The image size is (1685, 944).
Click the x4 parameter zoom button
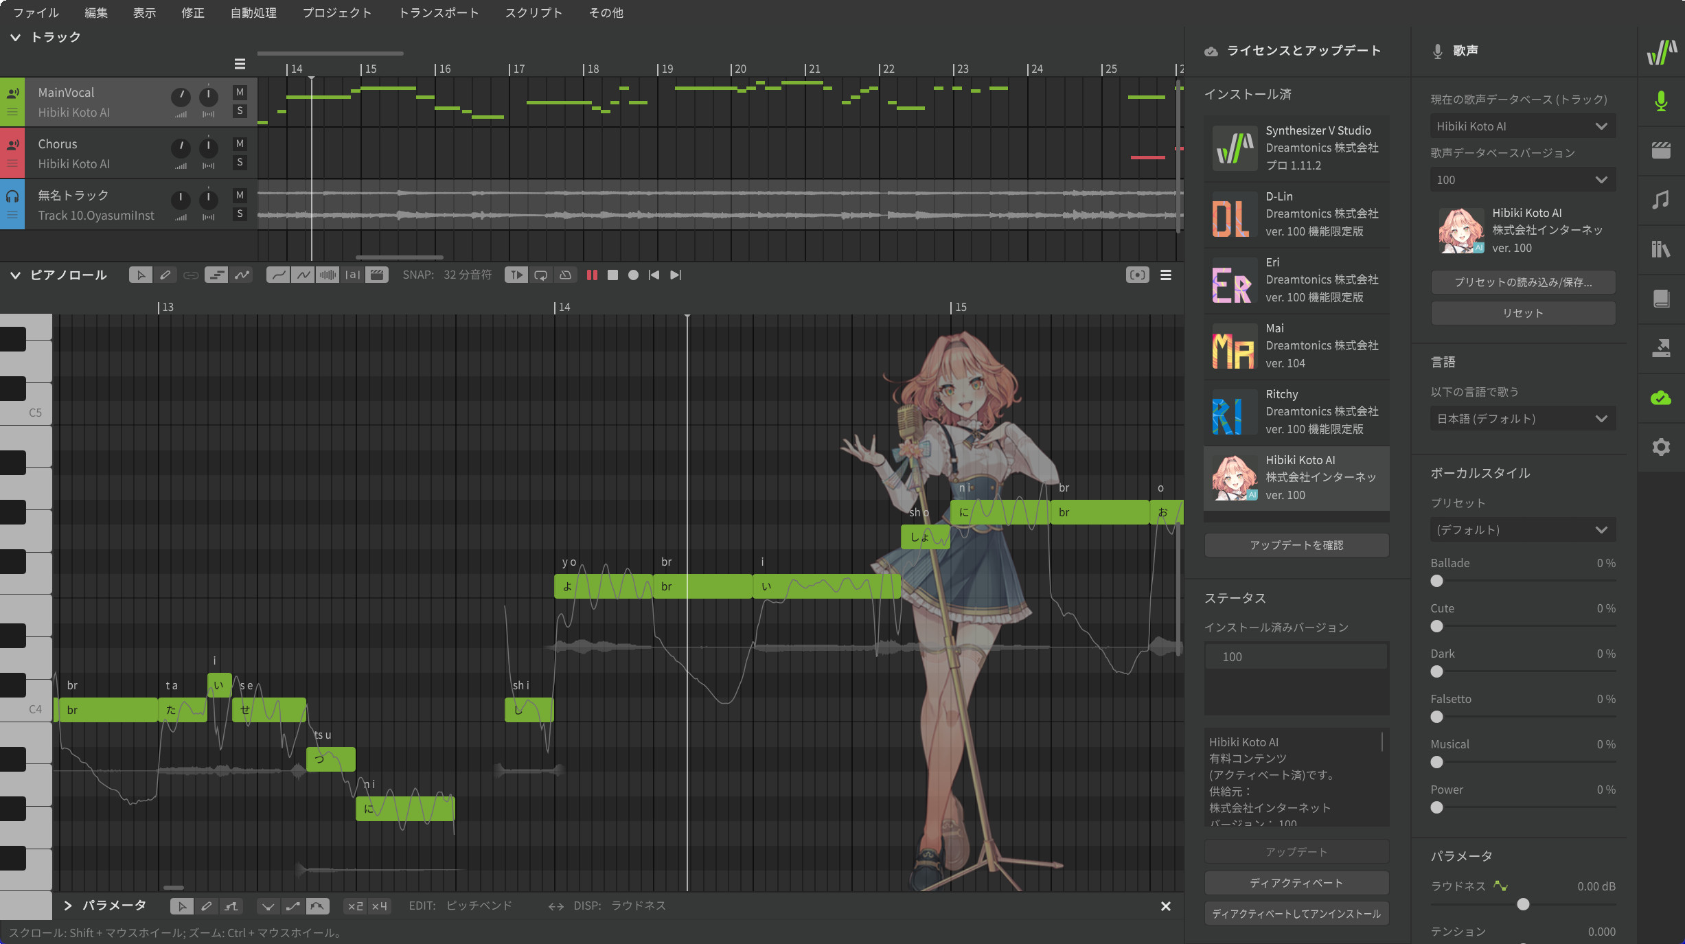[380, 906]
